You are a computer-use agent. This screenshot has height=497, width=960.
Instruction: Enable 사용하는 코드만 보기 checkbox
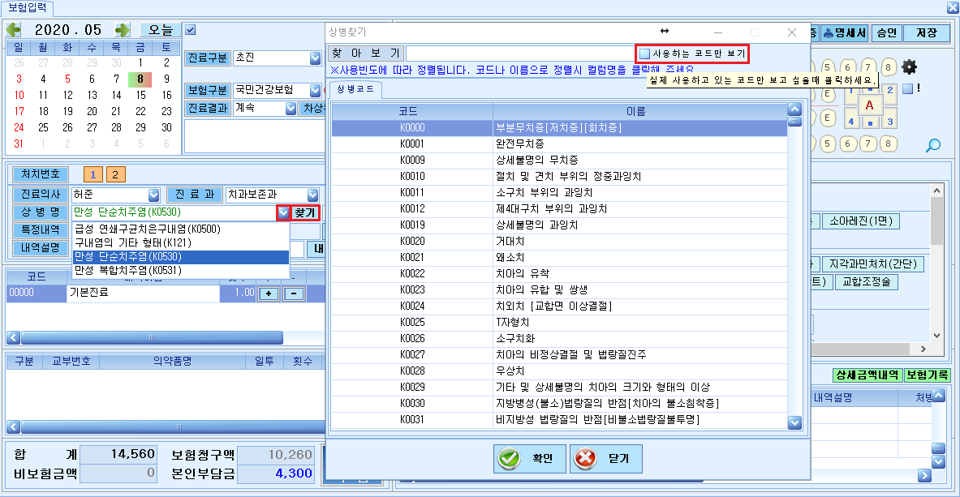(644, 54)
